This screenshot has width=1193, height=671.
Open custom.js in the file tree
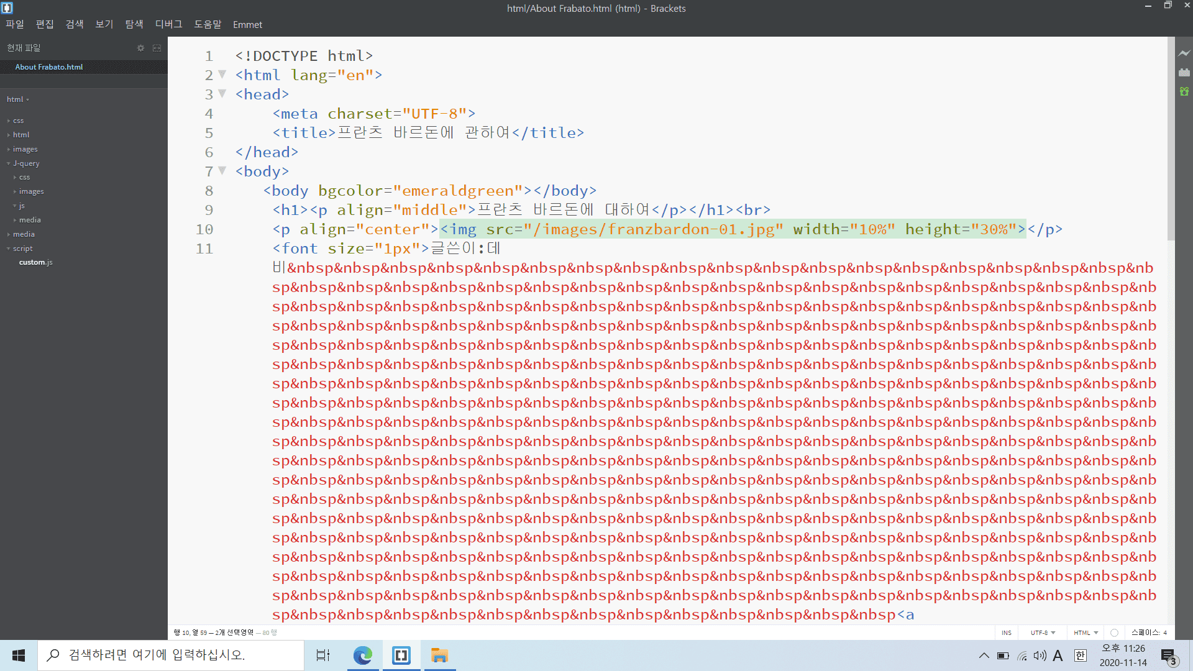pos(35,262)
